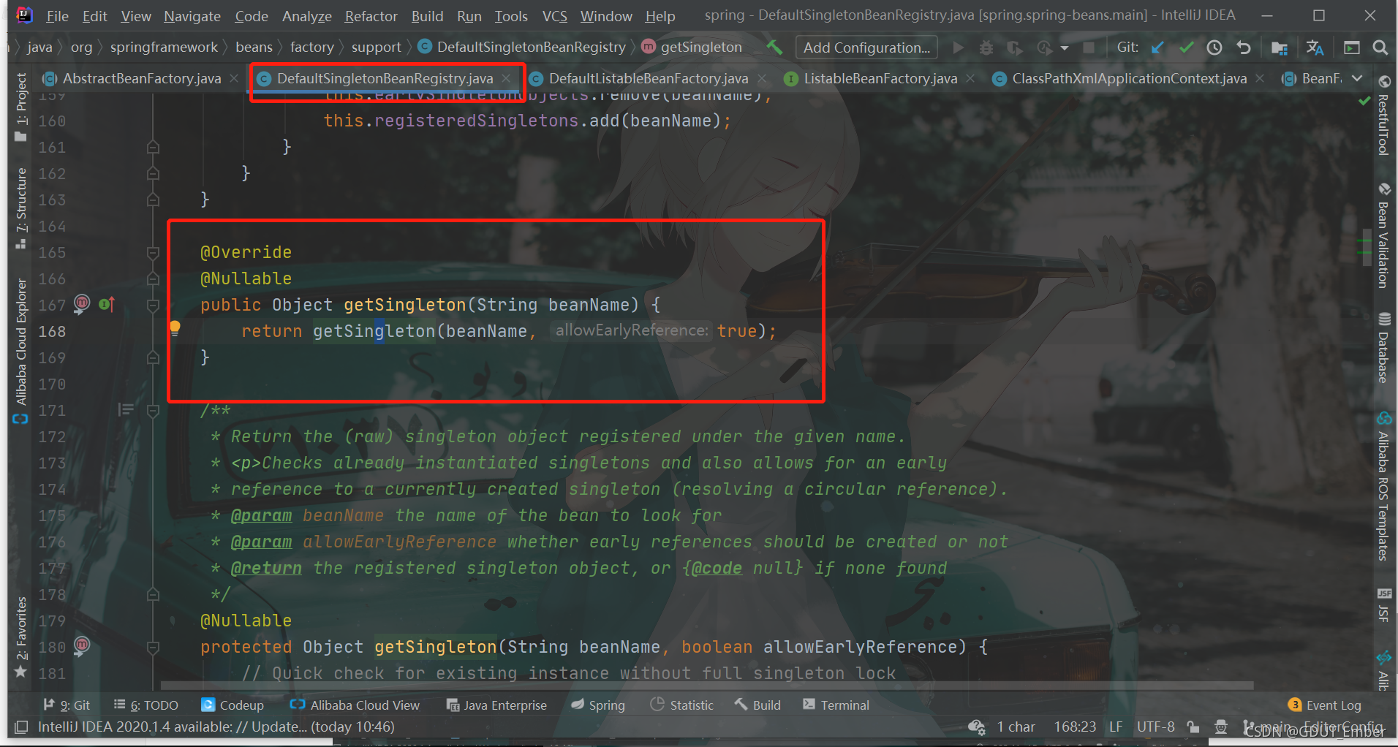
Task: Click fold end marker at line 161
Action: pyautogui.click(x=153, y=147)
